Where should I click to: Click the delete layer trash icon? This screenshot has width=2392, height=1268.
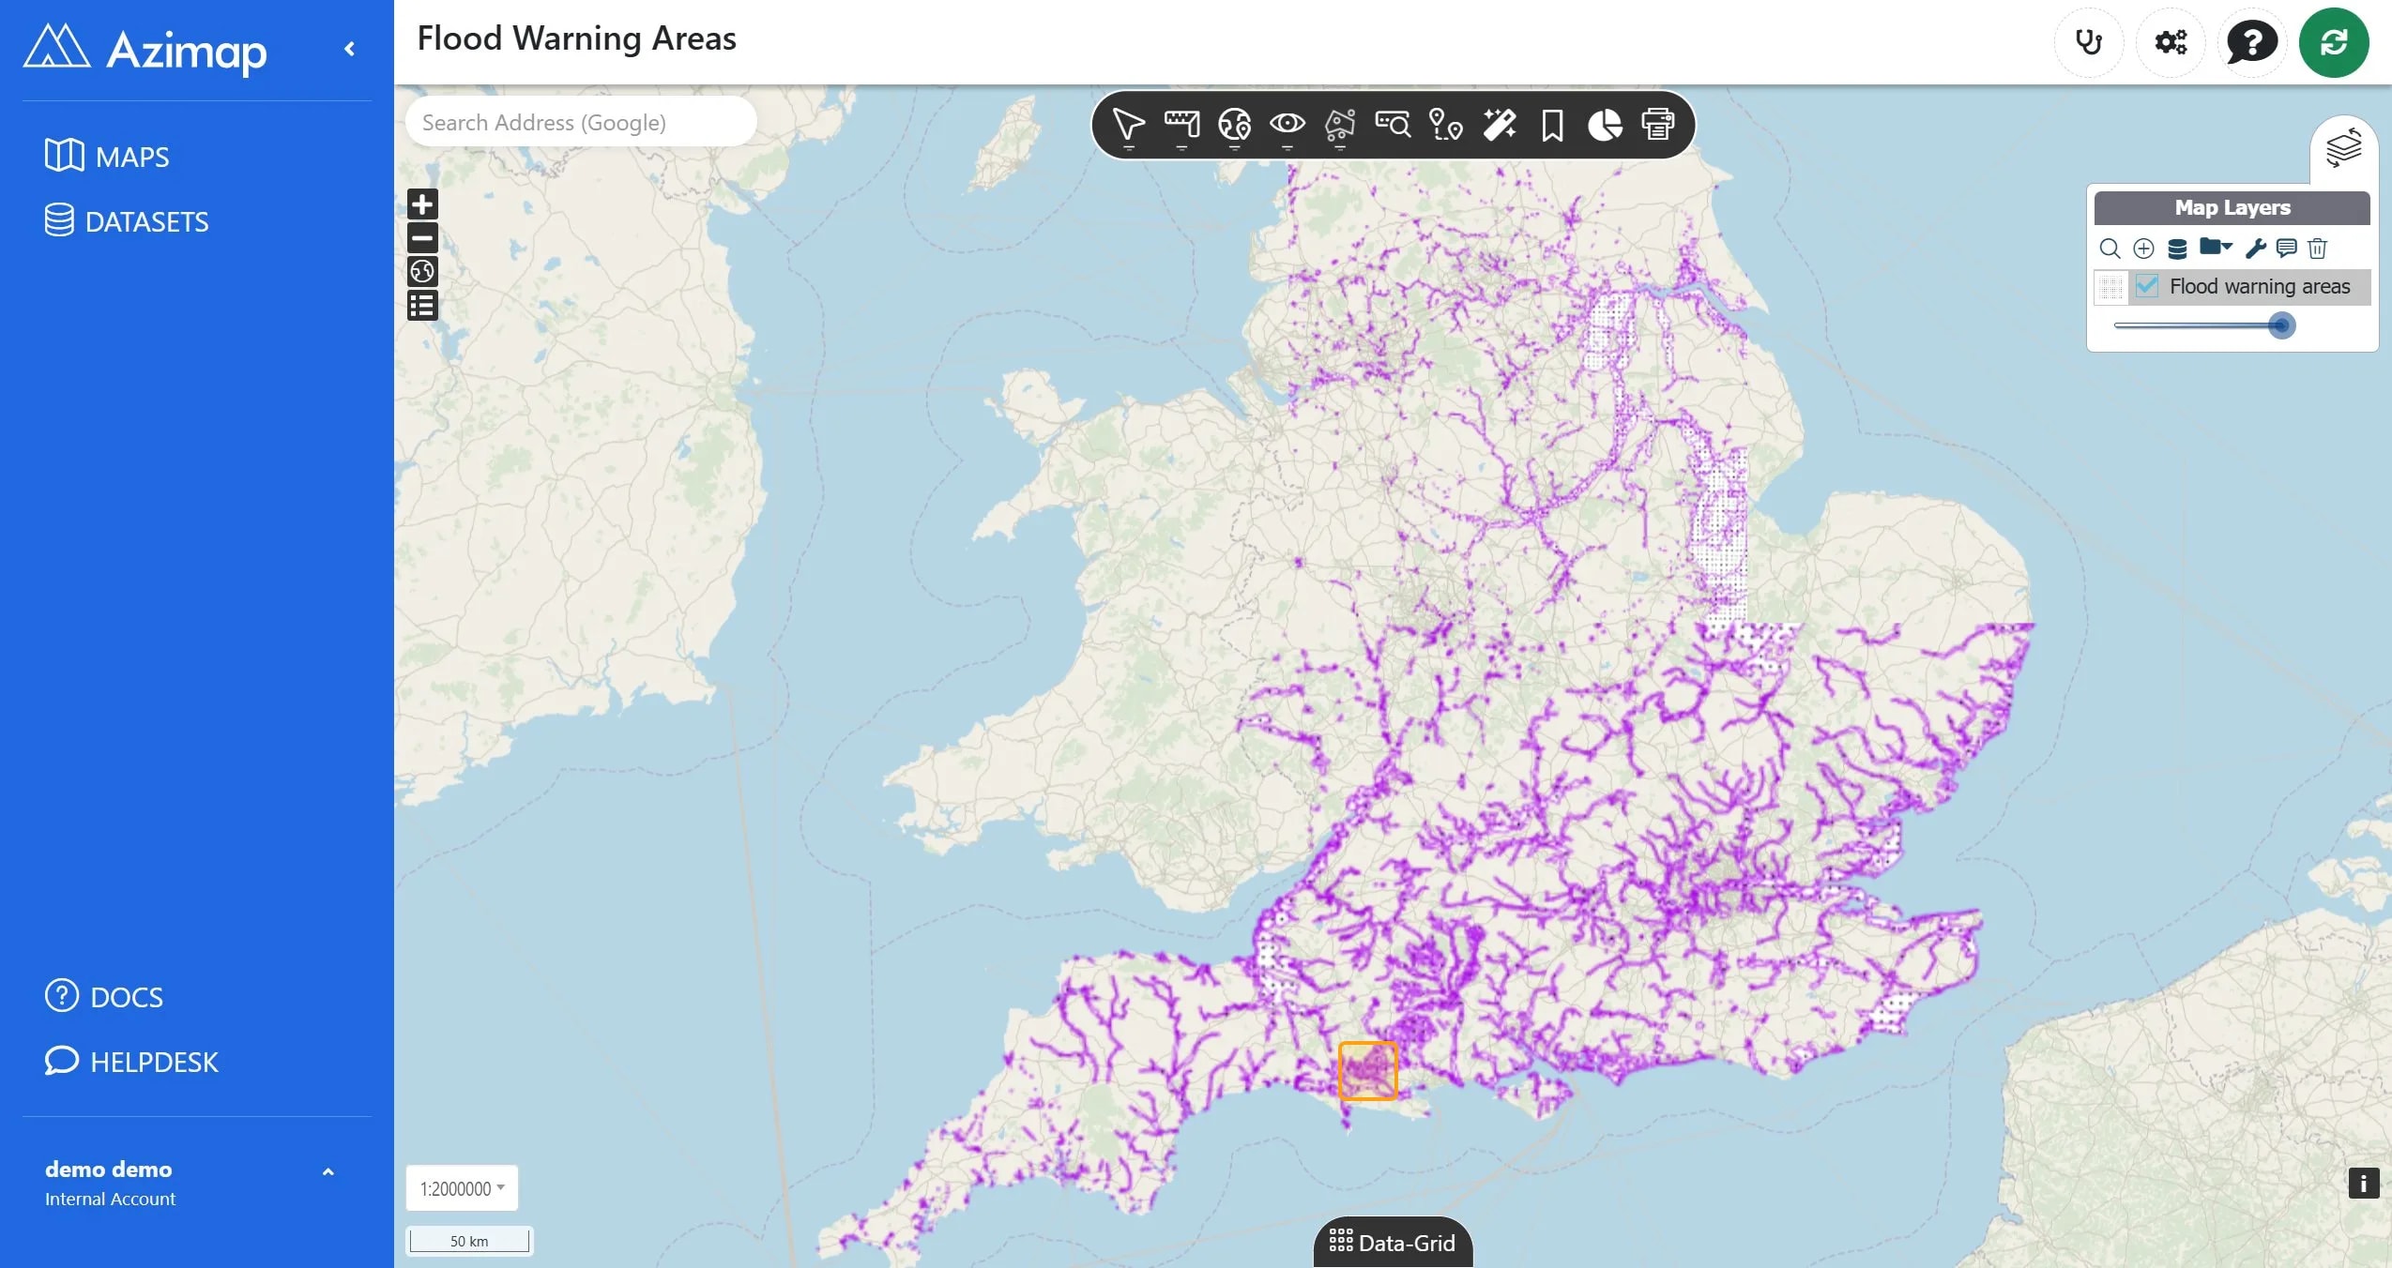[2317, 249]
